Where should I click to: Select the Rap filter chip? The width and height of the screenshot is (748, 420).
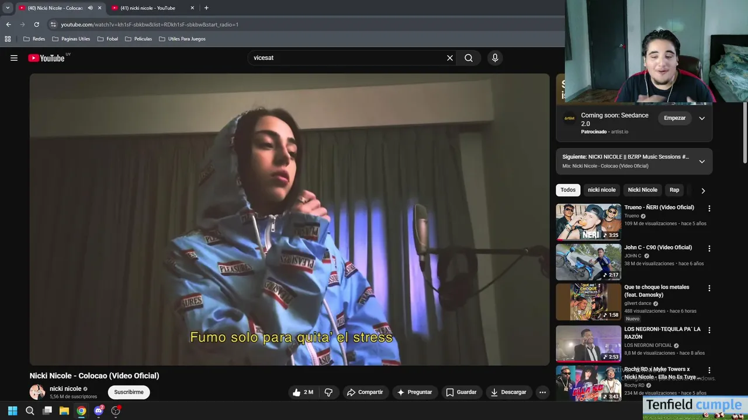point(674,190)
